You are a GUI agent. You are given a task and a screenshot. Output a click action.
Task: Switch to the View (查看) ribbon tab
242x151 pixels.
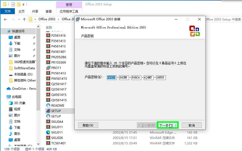49,11
